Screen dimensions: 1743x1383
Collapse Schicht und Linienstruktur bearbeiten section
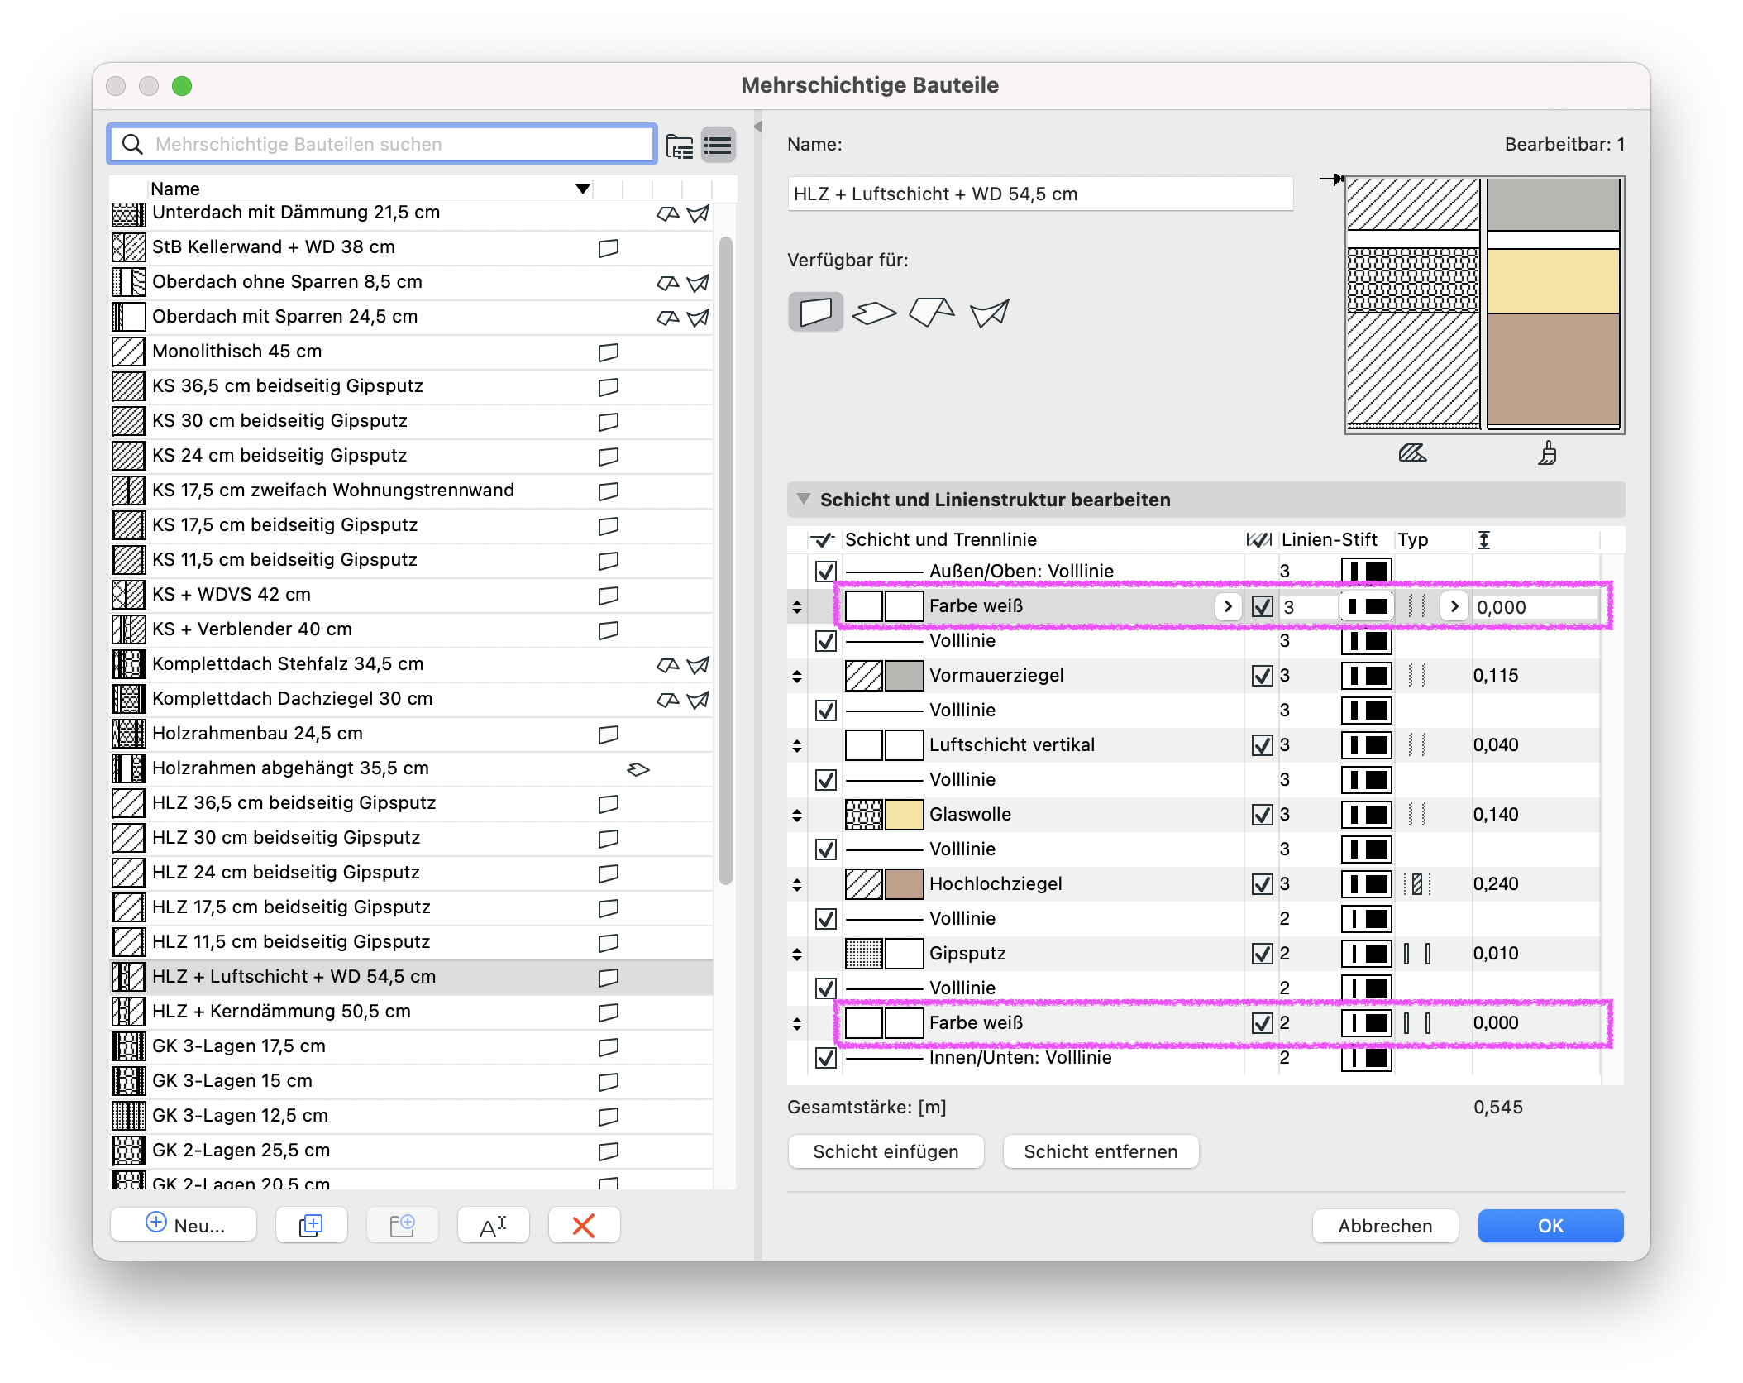tap(803, 500)
